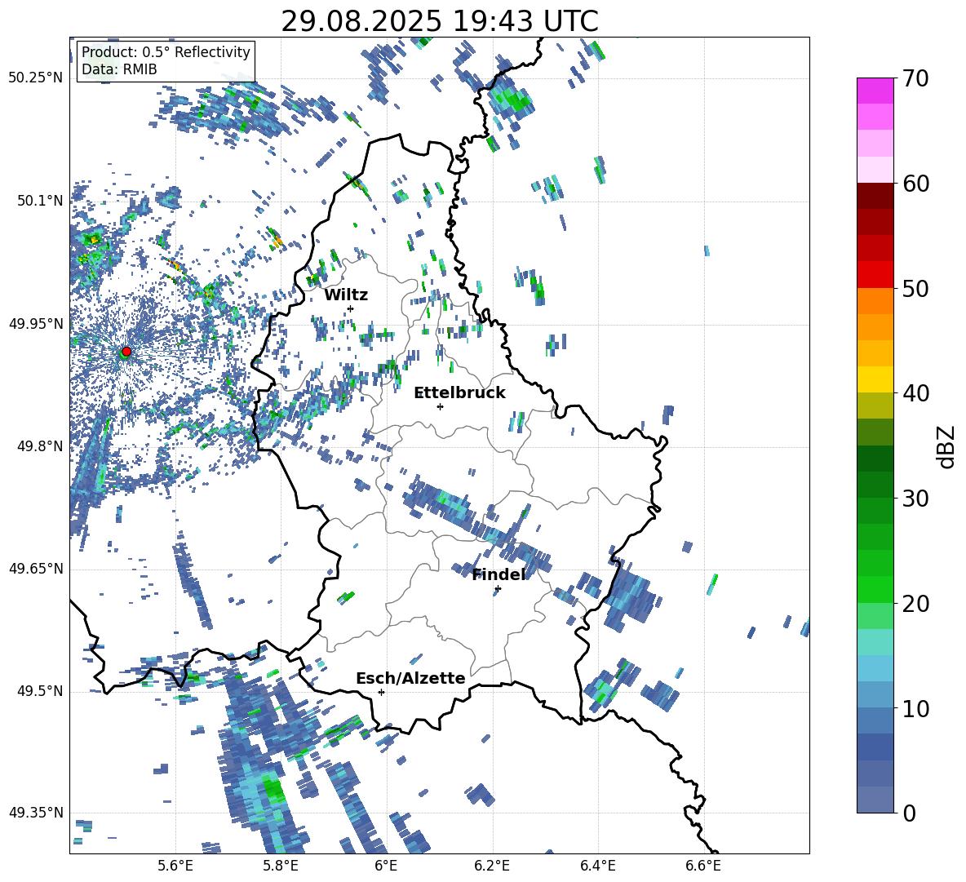Click the title 29.08.2025 19:43 UTC
This screenshot has height=882, width=966.
[x=439, y=21]
